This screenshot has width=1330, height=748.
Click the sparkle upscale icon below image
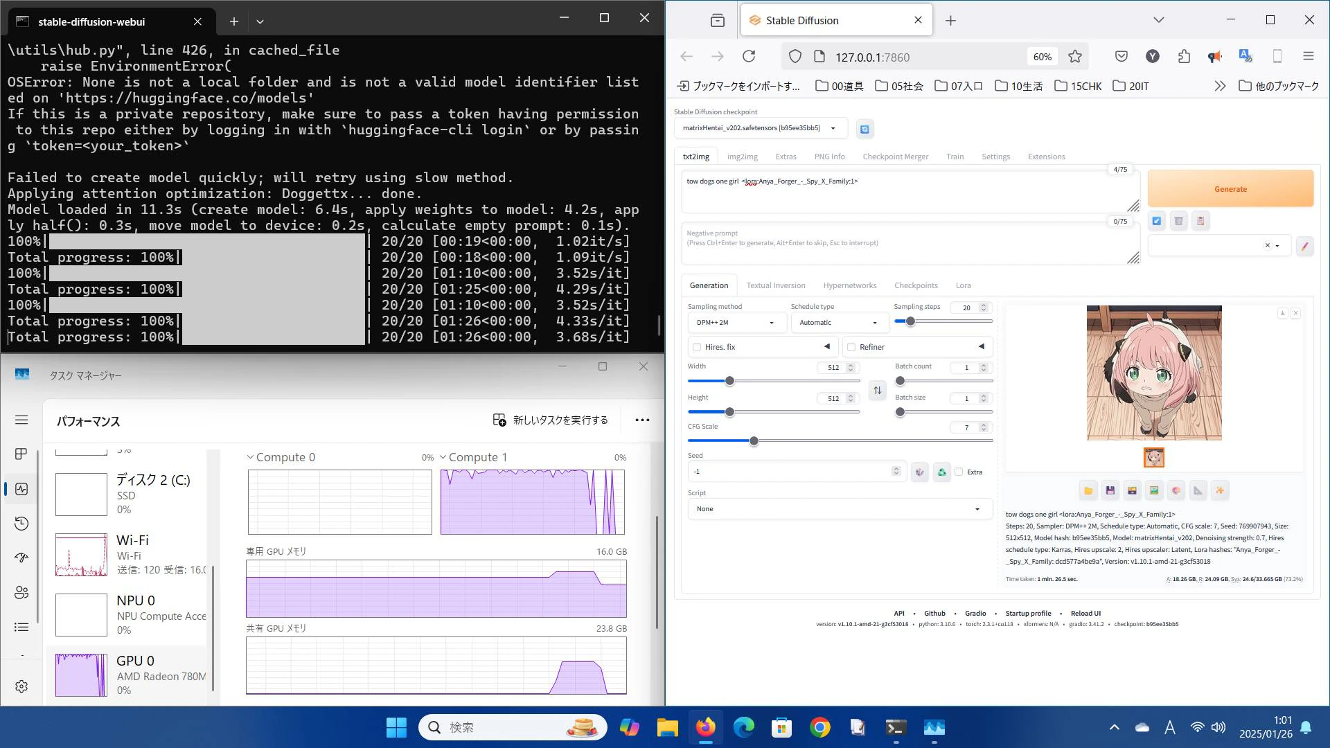[1220, 490]
